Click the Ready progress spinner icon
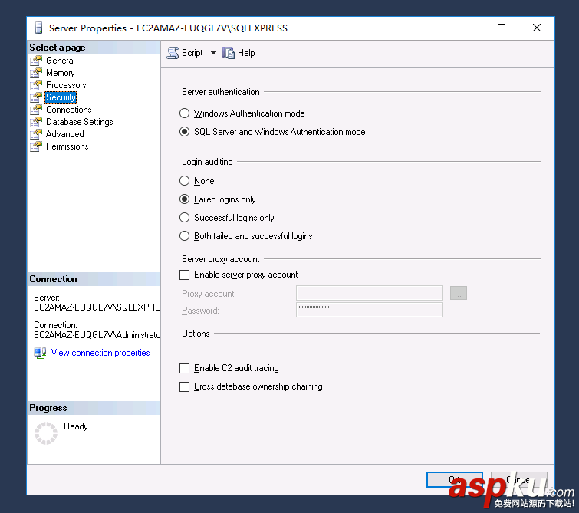 (x=46, y=432)
